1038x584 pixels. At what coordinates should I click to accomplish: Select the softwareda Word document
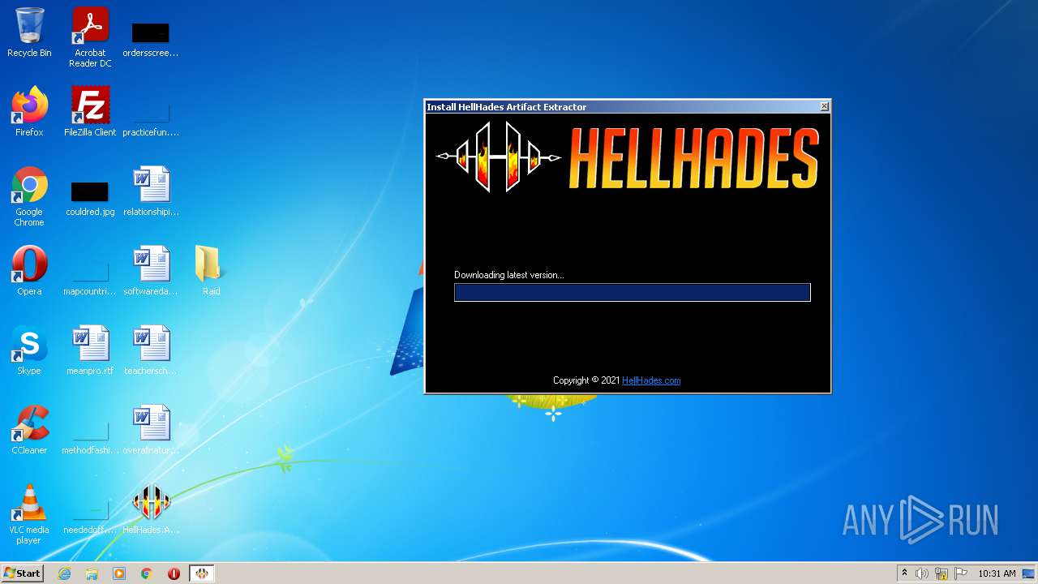click(151, 271)
